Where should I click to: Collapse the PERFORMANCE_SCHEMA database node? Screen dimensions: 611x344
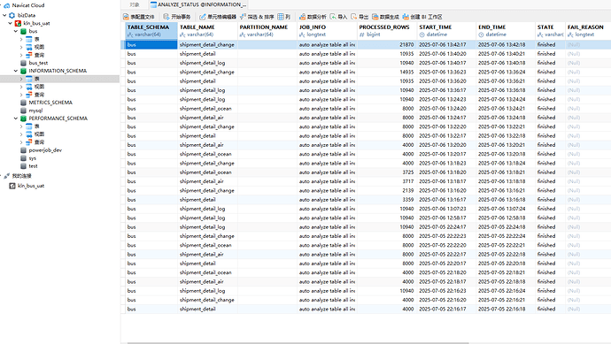[x=16, y=118]
